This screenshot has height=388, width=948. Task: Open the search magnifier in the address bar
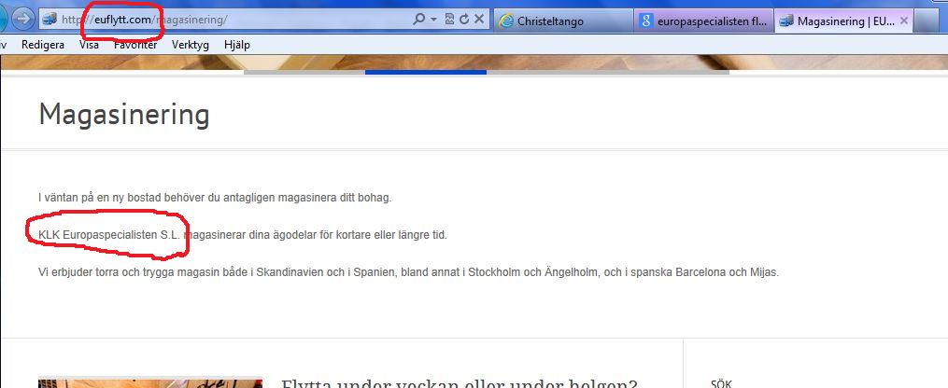click(x=418, y=20)
